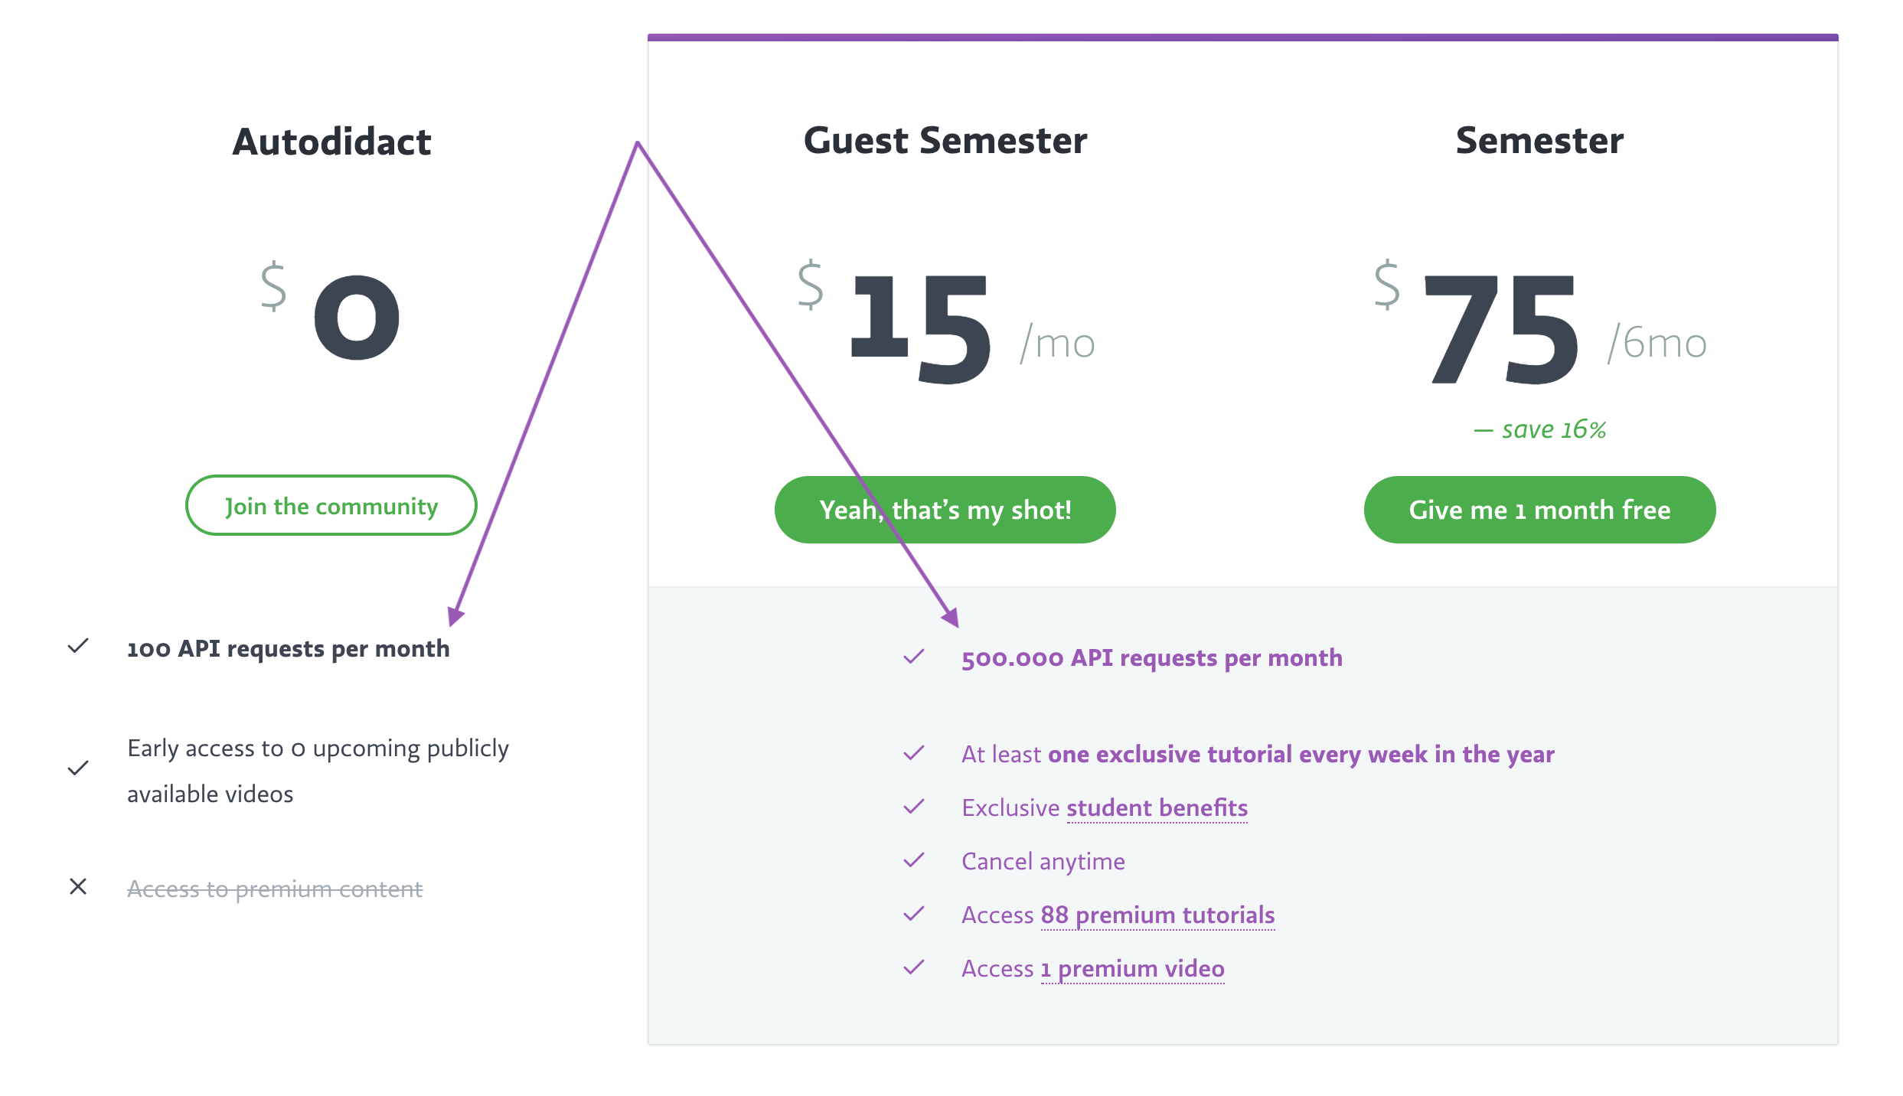
Task: Click the green "save 16%" label
Action: [x=1540, y=429]
